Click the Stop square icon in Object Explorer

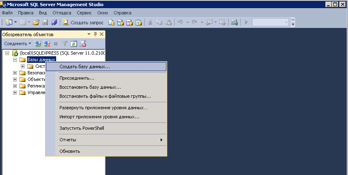(x=56, y=44)
